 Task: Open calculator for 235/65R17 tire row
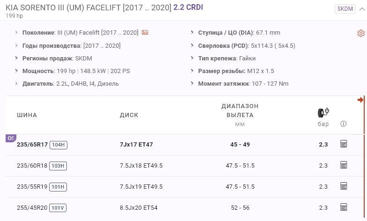point(344,144)
